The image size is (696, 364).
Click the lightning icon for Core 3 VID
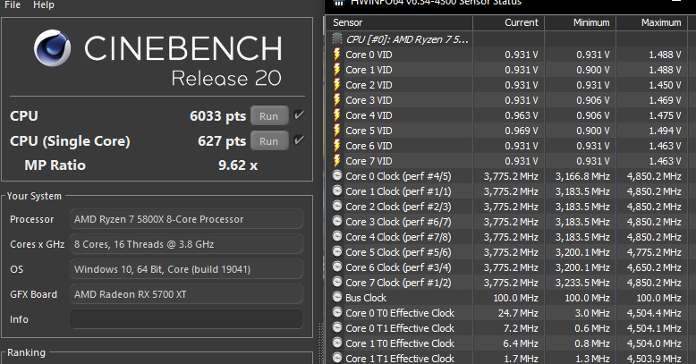coord(337,100)
